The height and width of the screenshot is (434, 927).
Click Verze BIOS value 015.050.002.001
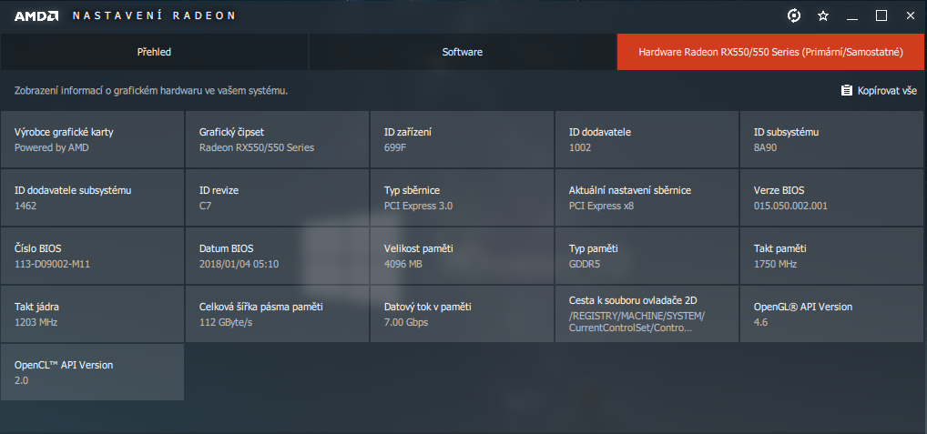pyautogui.click(x=790, y=206)
